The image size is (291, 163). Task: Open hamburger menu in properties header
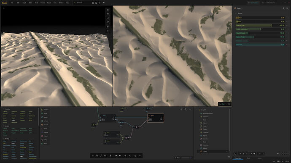(287, 8)
